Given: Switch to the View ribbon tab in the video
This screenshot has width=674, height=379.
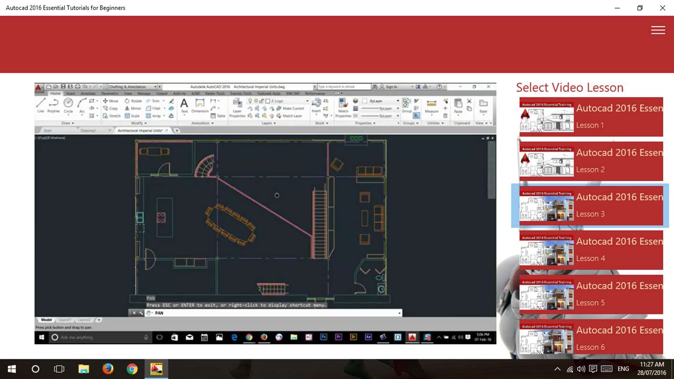Looking at the screenshot, I should click(x=128, y=94).
